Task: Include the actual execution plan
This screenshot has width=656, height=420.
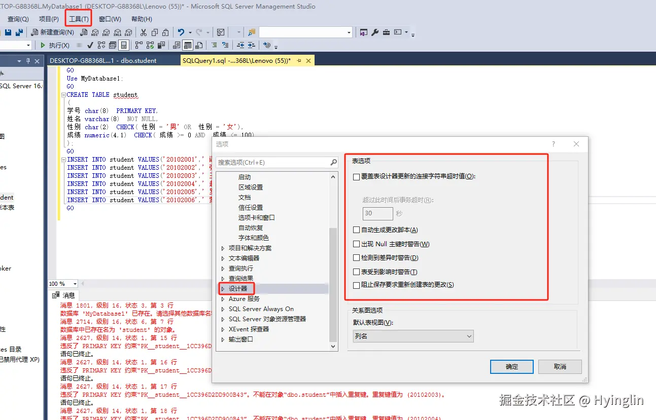Action: 139,45
